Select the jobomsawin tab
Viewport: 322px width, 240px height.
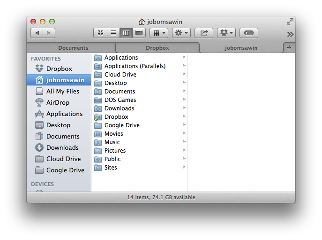pyautogui.click(x=241, y=48)
